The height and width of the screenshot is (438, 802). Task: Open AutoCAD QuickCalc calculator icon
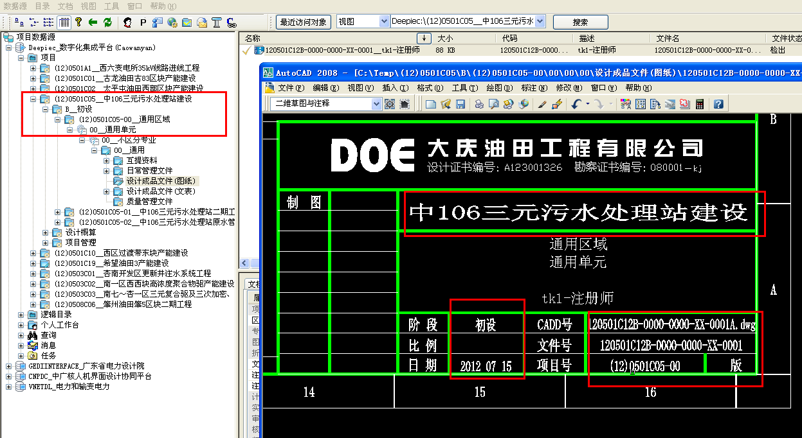pos(700,104)
